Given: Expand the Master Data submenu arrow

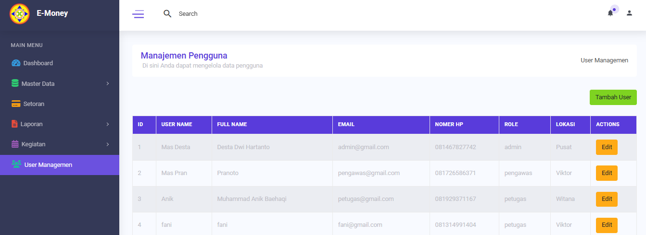Looking at the screenshot, I should (x=108, y=84).
